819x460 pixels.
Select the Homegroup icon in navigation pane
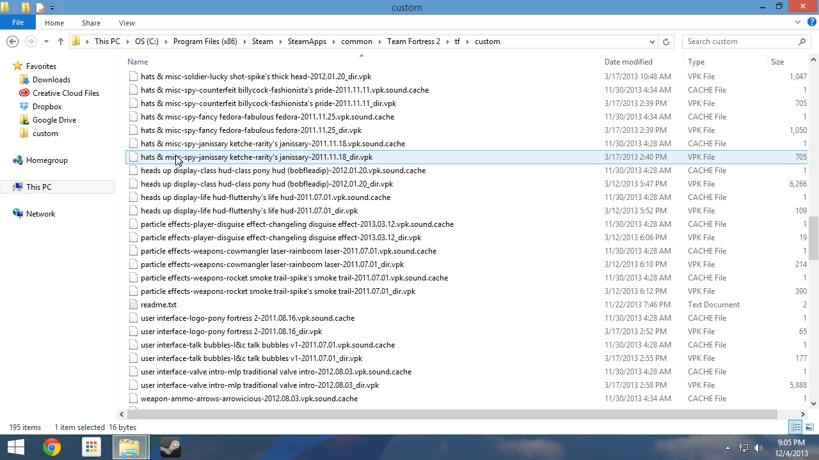pyautogui.click(x=18, y=160)
